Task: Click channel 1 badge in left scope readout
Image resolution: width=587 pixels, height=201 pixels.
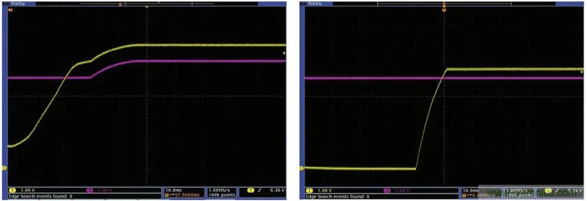Action: click(x=12, y=190)
